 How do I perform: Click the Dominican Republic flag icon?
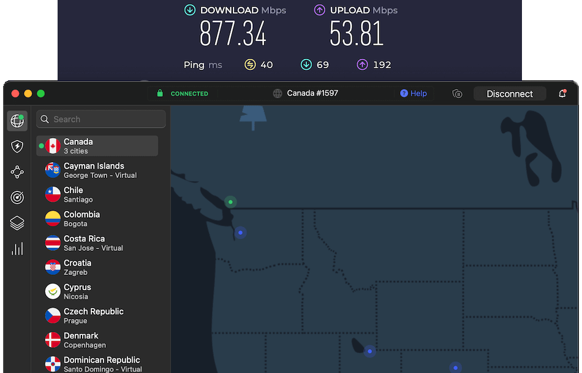(x=53, y=364)
